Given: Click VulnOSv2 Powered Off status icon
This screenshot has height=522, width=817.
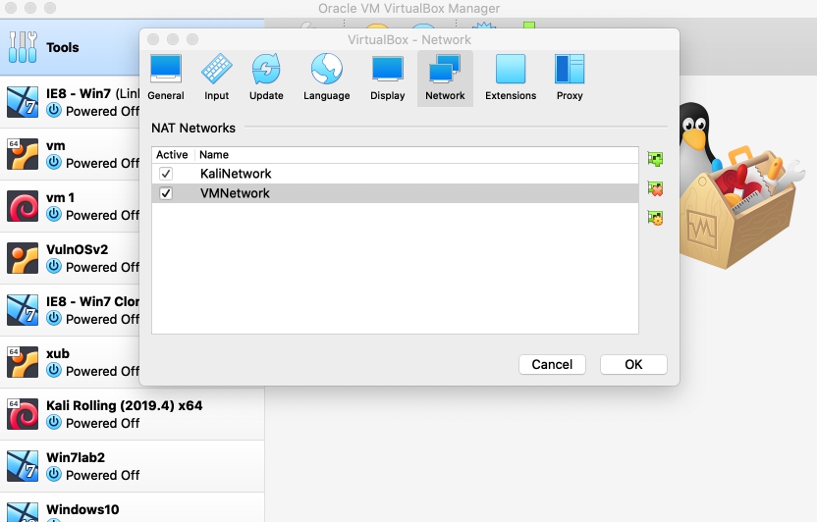Looking at the screenshot, I should click(54, 267).
